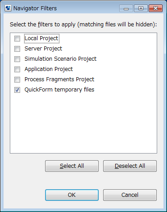This screenshot has width=167, height=212.
Task: Select the Application Project entry text
Action: tap(49, 69)
